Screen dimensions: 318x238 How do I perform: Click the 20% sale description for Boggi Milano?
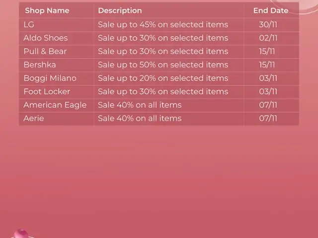tap(163, 78)
